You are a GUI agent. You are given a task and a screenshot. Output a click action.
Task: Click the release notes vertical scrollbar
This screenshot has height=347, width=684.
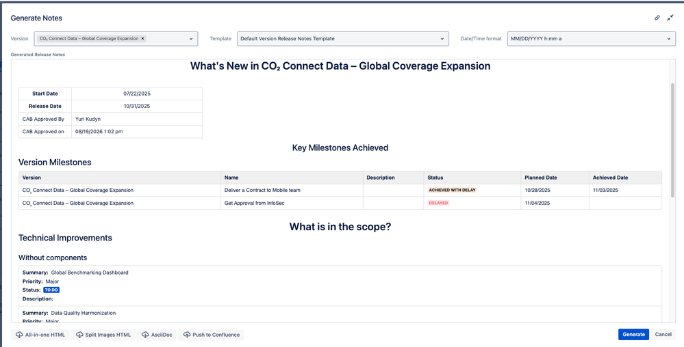pyautogui.click(x=672, y=139)
